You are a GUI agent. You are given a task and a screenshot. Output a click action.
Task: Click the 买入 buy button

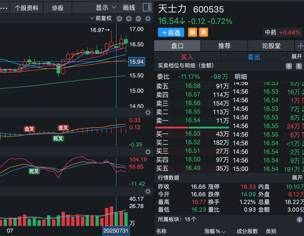(x=187, y=57)
